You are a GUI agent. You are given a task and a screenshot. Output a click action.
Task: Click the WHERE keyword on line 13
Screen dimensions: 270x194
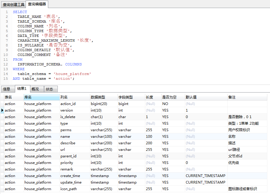pos(18,69)
